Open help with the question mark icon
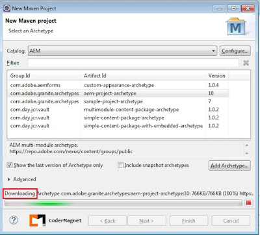Viewport: 260px width, 235px height. pos(14,220)
